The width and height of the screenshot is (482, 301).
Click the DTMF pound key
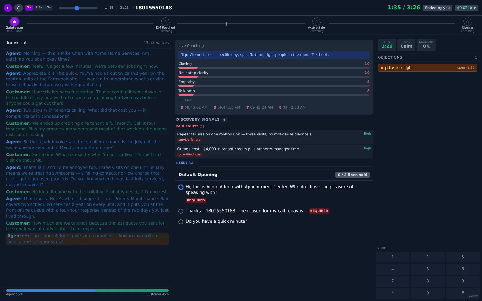462,293
